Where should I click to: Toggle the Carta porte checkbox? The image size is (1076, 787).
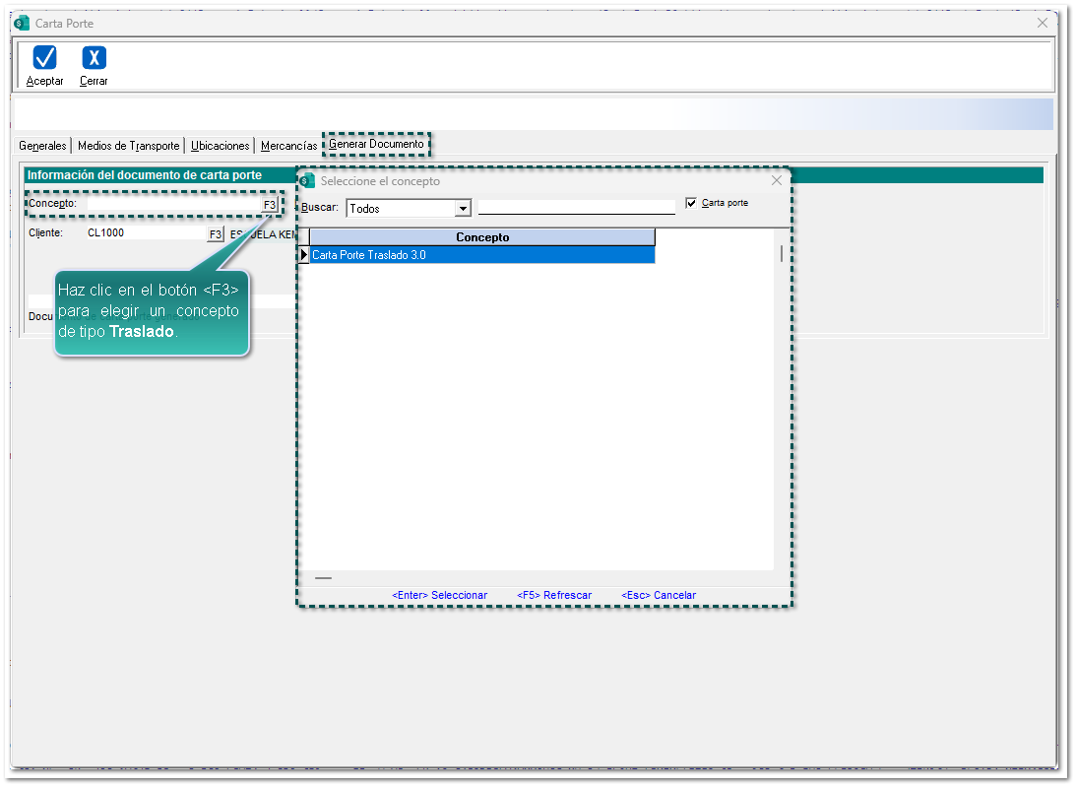click(x=691, y=203)
